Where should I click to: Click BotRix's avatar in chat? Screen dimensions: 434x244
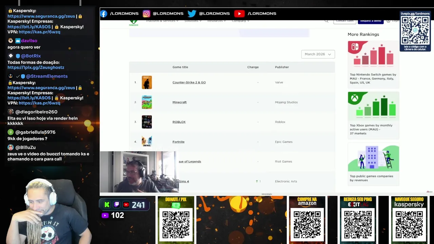pos(11,56)
